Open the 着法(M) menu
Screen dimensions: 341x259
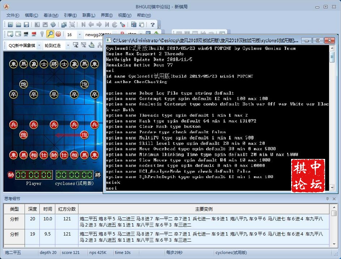(x=51, y=15)
